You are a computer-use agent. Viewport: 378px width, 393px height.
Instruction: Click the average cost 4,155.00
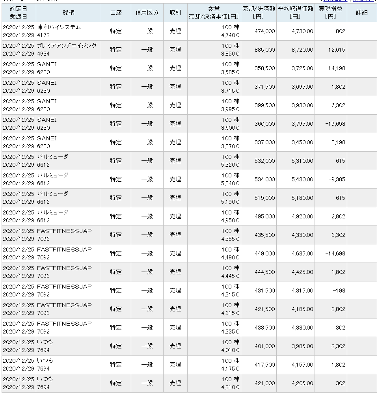coord(302,365)
